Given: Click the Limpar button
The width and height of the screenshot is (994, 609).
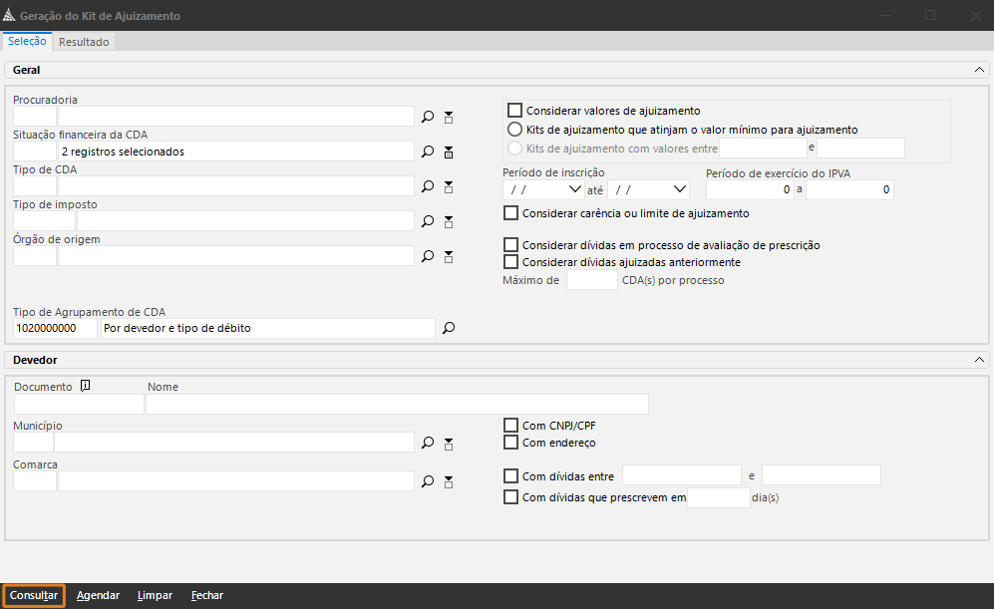Looking at the screenshot, I should coord(155,595).
